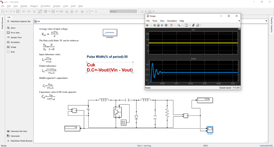The image size is (274, 147).
Task: Open Scope Configuration Properties gear icon
Action: pyautogui.click(x=147, y=25)
